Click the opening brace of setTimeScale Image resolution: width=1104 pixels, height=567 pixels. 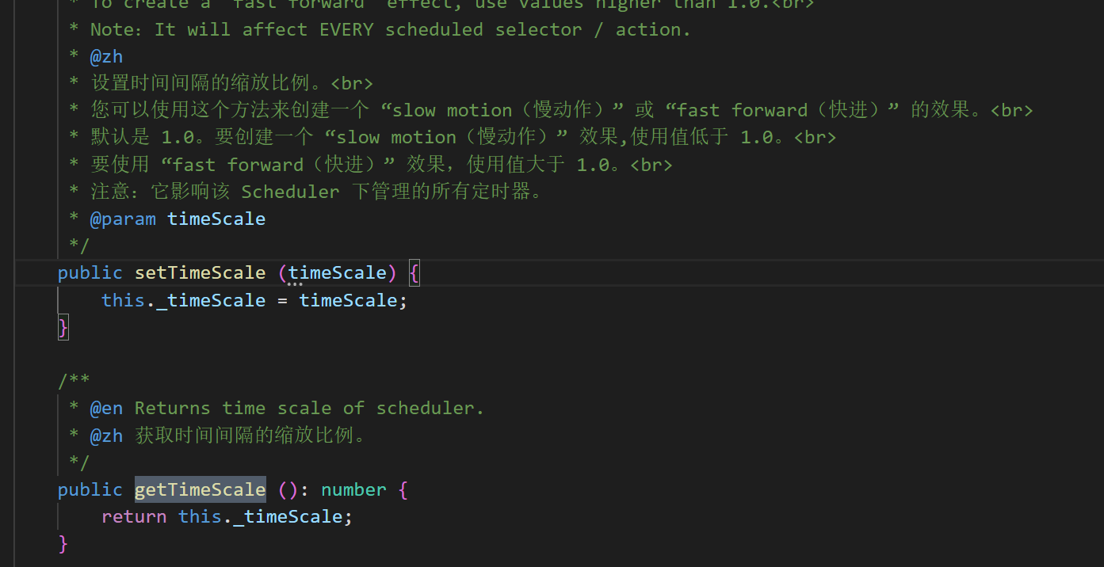tap(414, 273)
